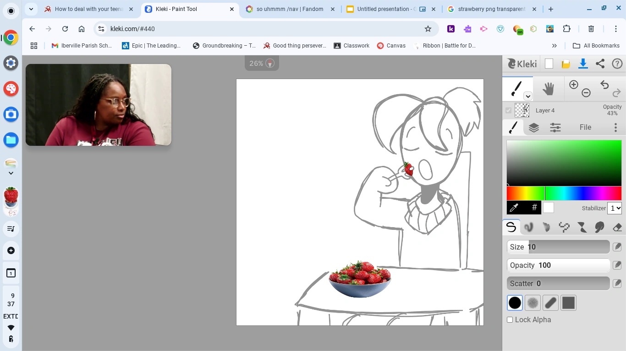Switch to the Smudge brush
Viewport: 626px width, 351px height.
pos(599,227)
